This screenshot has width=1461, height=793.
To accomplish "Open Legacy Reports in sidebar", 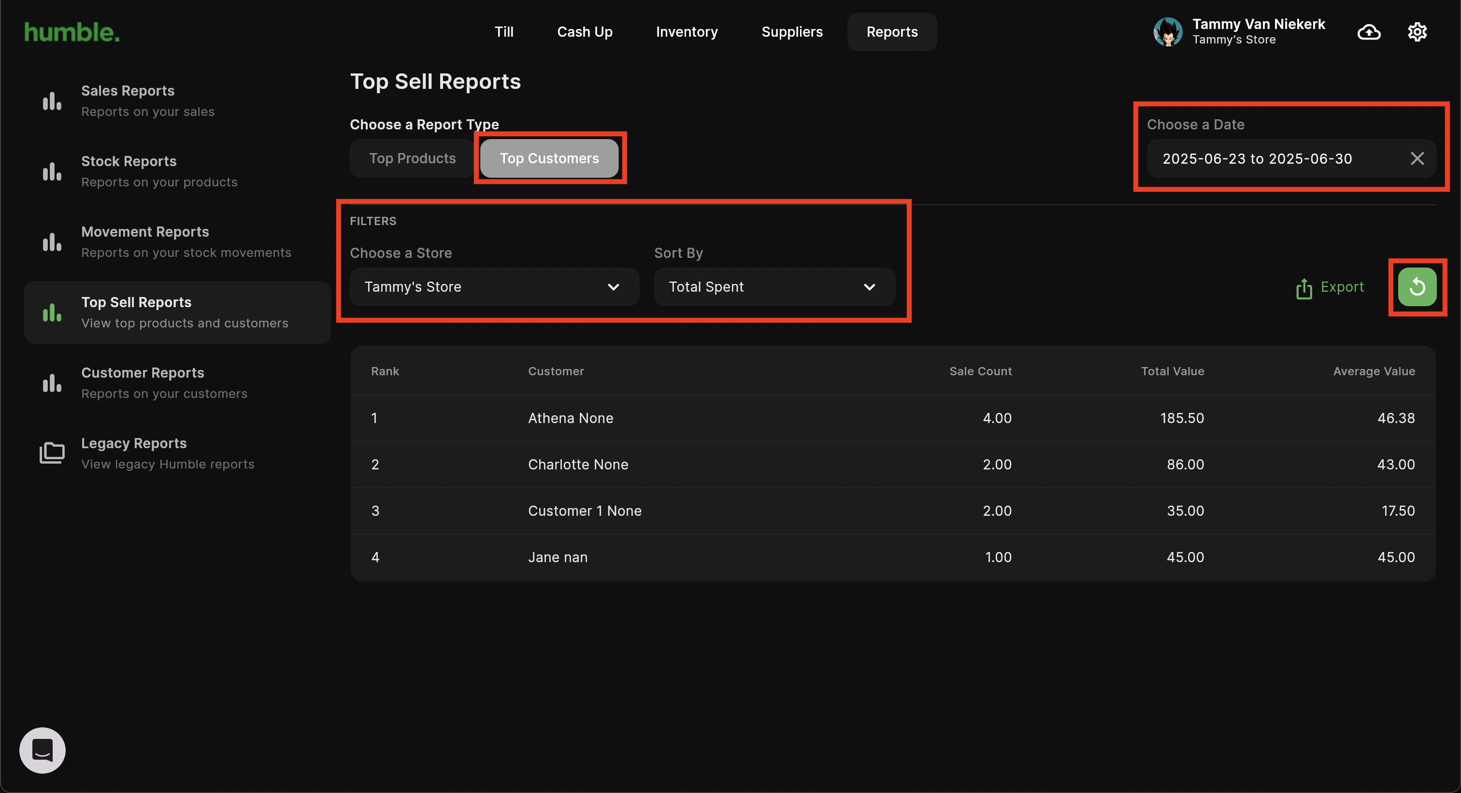I will click(x=177, y=453).
